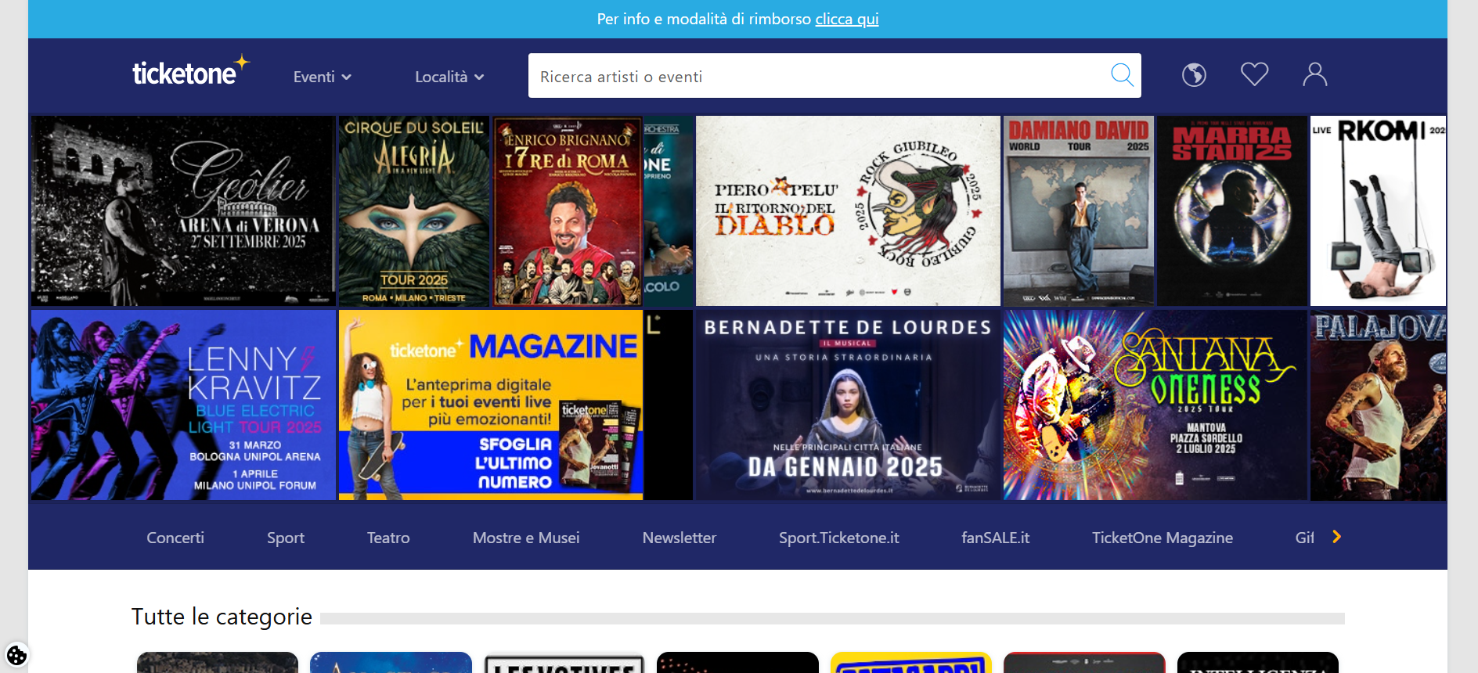The image size is (1478, 673).
Task: Open favorites via the heart icon
Action: [x=1254, y=75]
